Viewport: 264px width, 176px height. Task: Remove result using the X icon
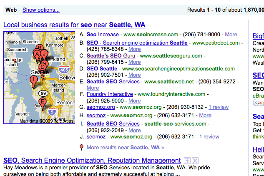click(x=195, y=161)
